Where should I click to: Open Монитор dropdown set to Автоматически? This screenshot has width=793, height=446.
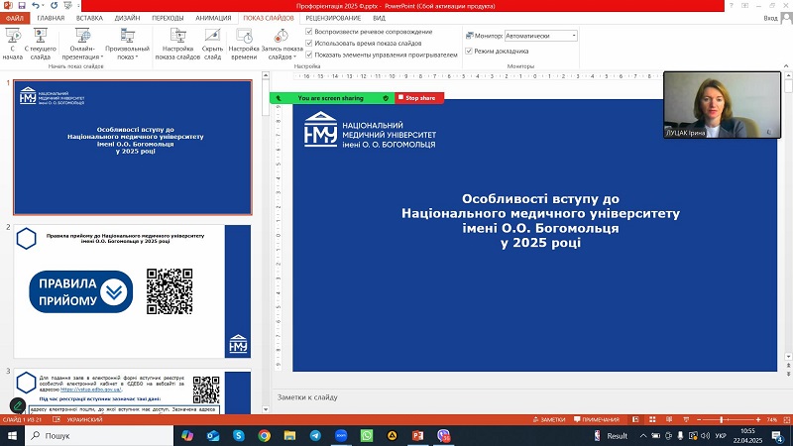[x=540, y=36]
